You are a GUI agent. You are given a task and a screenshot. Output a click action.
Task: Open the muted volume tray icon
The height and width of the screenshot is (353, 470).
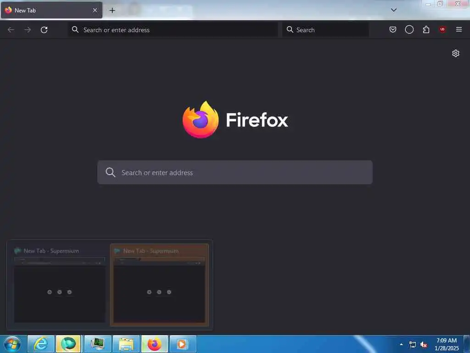tap(424, 345)
